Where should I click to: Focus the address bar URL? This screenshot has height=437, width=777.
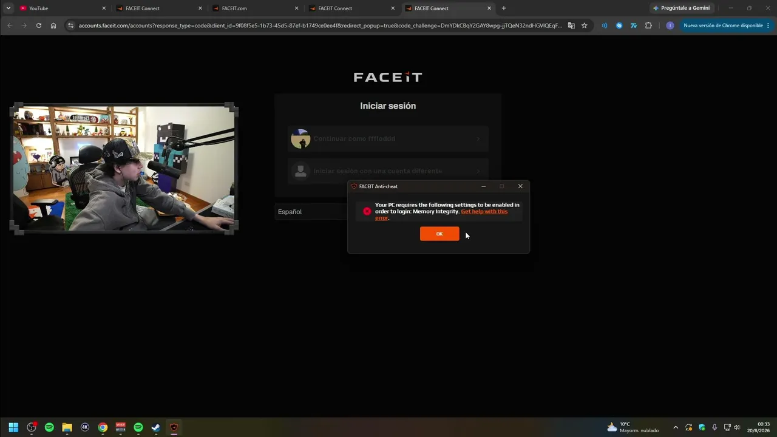click(320, 25)
